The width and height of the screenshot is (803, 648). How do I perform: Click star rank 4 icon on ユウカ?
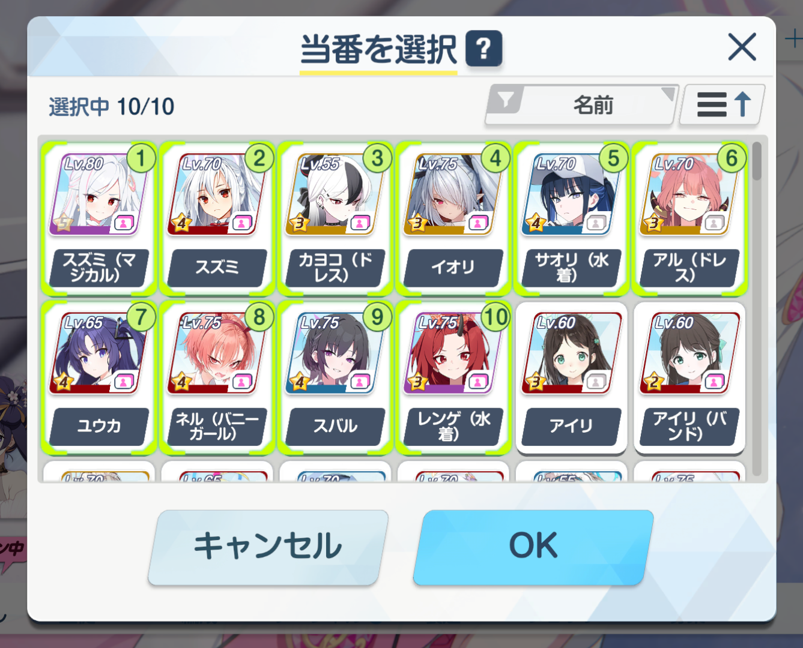[x=64, y=382]
